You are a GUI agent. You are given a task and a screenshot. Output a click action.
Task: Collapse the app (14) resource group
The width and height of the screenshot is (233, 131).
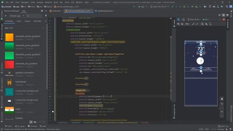(x=43, y=28)
